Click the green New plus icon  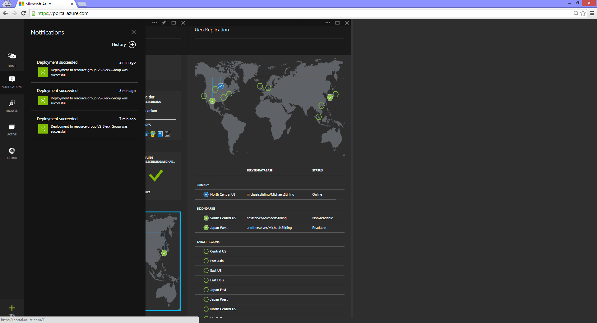click(x=12, y=308)
